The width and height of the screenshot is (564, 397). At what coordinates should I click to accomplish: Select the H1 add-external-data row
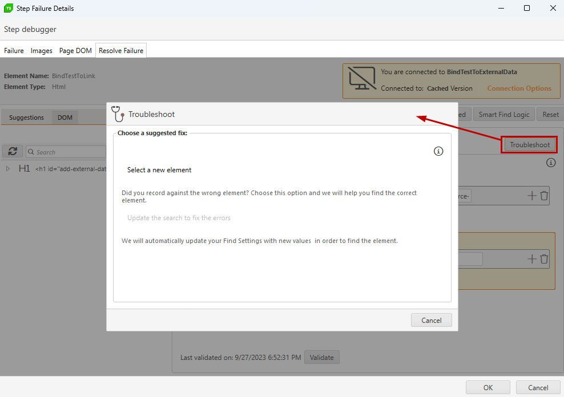[x=54, y=168]
